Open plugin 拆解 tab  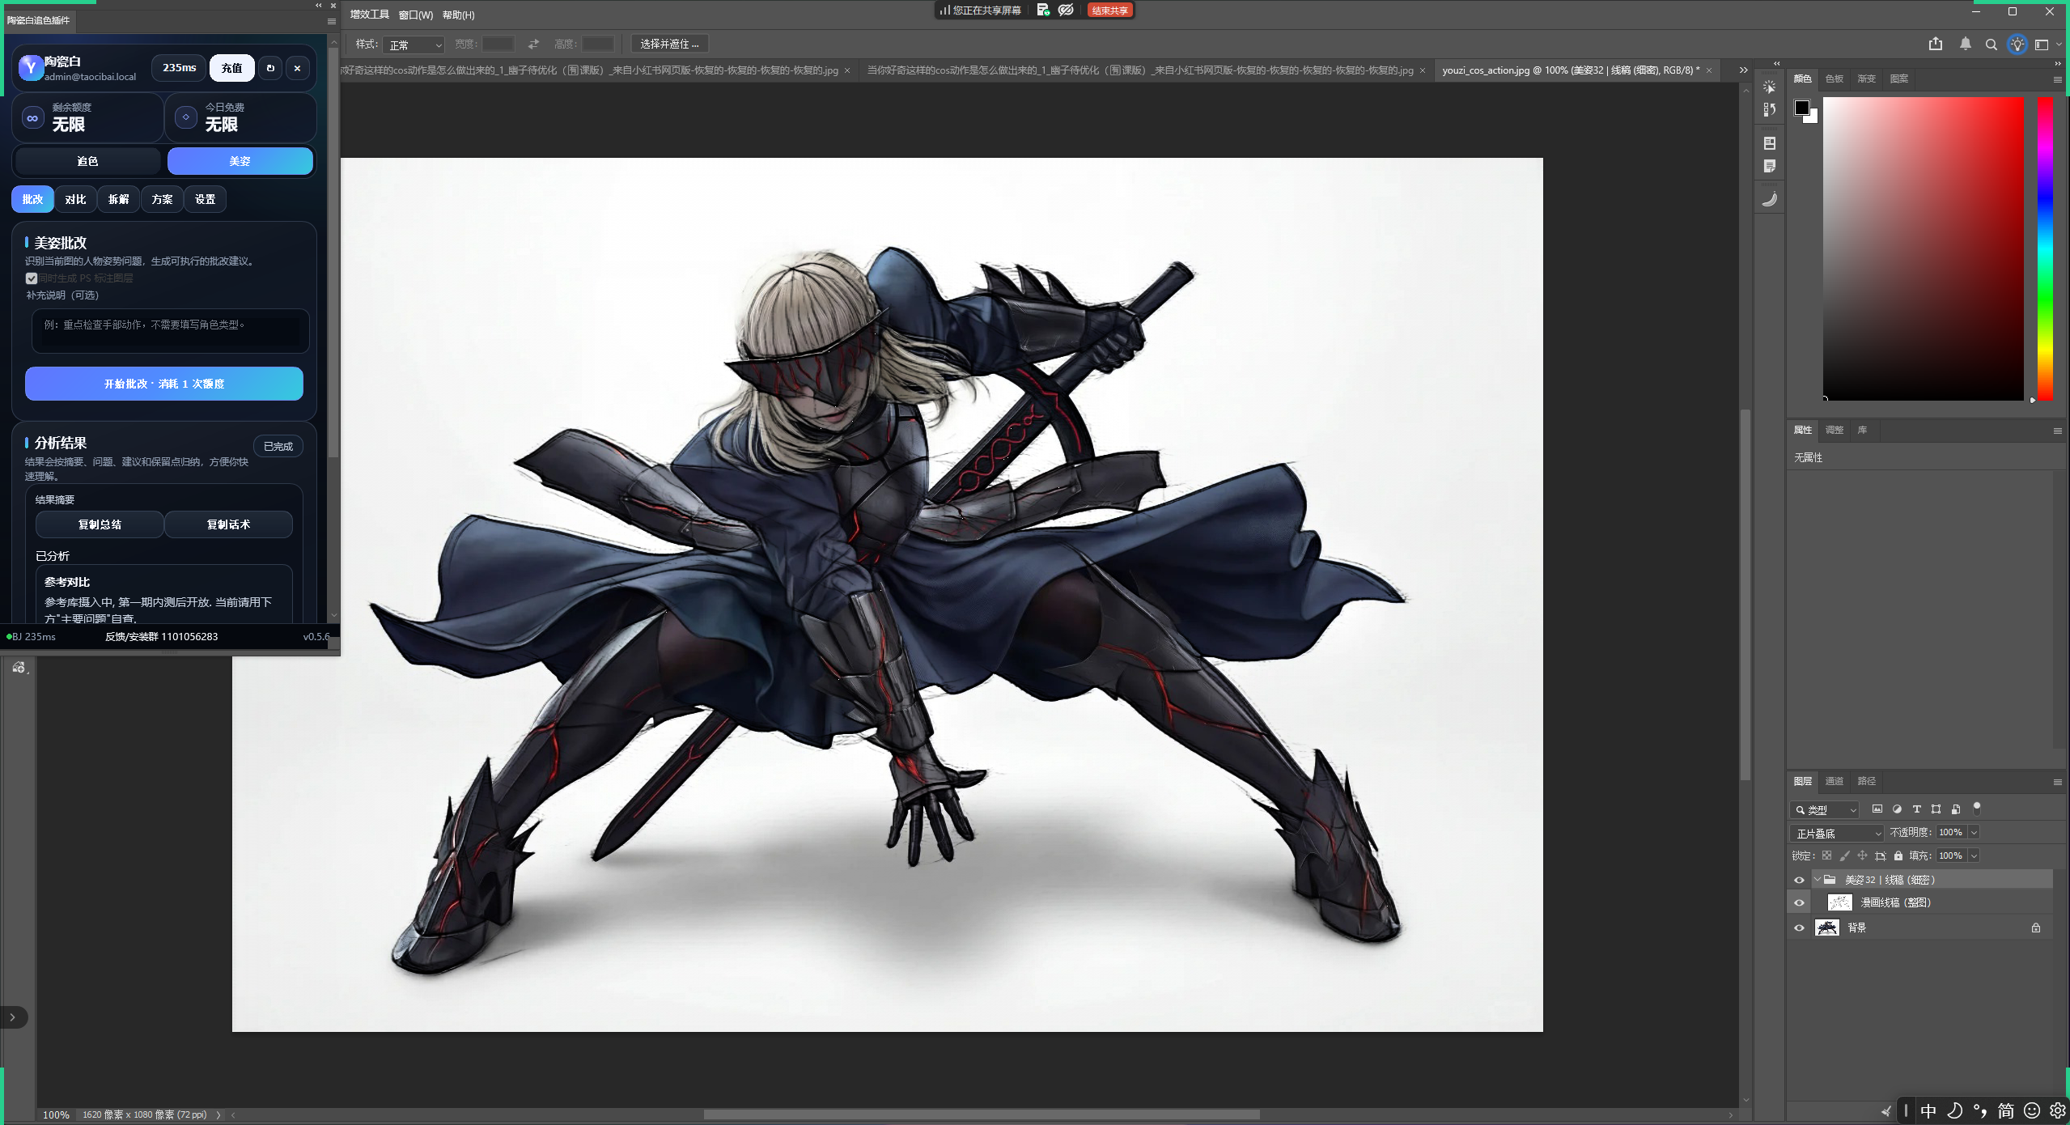point(119,199)
